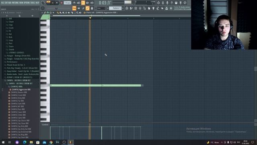Click the microphone recording icon
Viewport: 257px width, 145px height.
[167, 3]
